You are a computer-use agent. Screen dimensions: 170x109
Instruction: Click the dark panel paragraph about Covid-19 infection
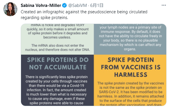point(56,90)
